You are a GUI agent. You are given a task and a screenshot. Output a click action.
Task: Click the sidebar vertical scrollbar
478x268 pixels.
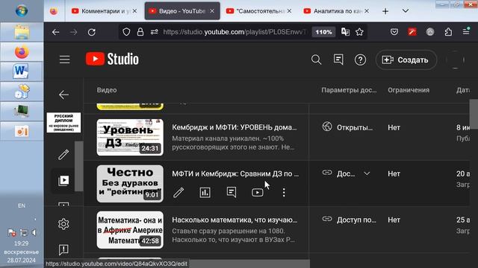[x=78, y=167]
